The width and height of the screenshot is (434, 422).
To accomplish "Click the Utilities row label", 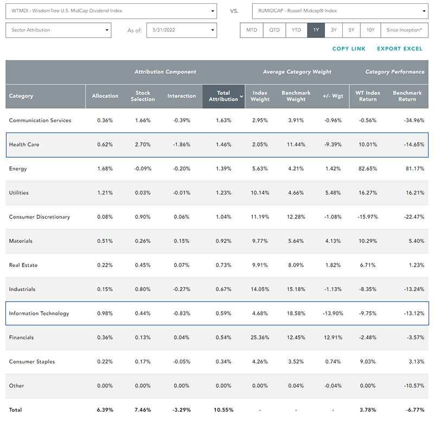I will (19, 193).
